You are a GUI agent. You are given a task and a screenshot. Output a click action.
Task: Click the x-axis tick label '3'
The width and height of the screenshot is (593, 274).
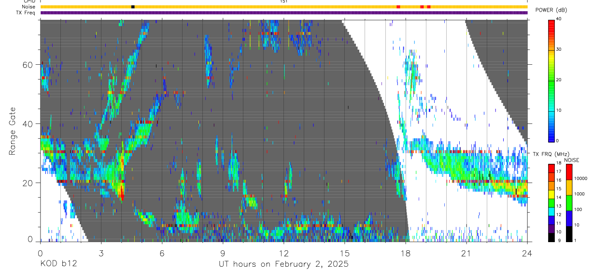(x=101, y=252)
